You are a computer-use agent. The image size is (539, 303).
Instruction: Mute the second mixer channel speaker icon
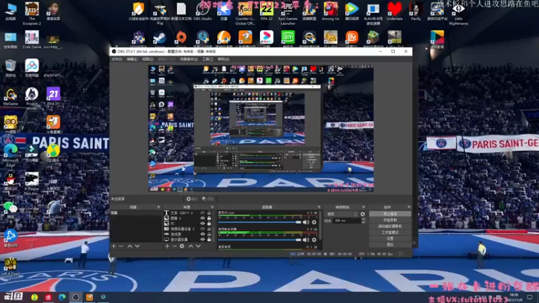coord(306,240)
